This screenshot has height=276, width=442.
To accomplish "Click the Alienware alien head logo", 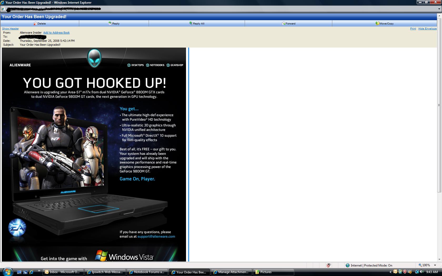I will [x=94, y=58].
